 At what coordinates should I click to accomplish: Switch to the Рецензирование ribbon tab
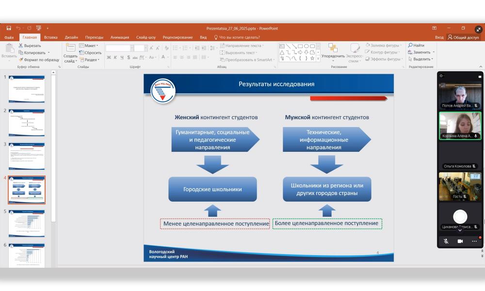click(178, 37)
